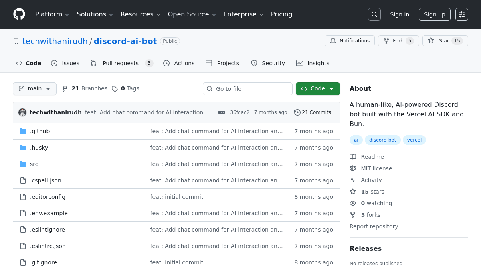This screenshot has width=481, height=270.
Task: Expand the Enterprise menu
Action: click(x=243, y=14)
